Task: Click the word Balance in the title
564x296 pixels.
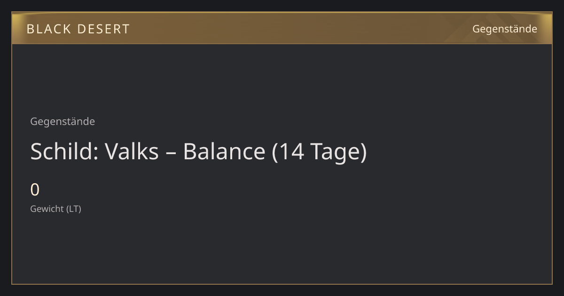Action: pos(224,152)
